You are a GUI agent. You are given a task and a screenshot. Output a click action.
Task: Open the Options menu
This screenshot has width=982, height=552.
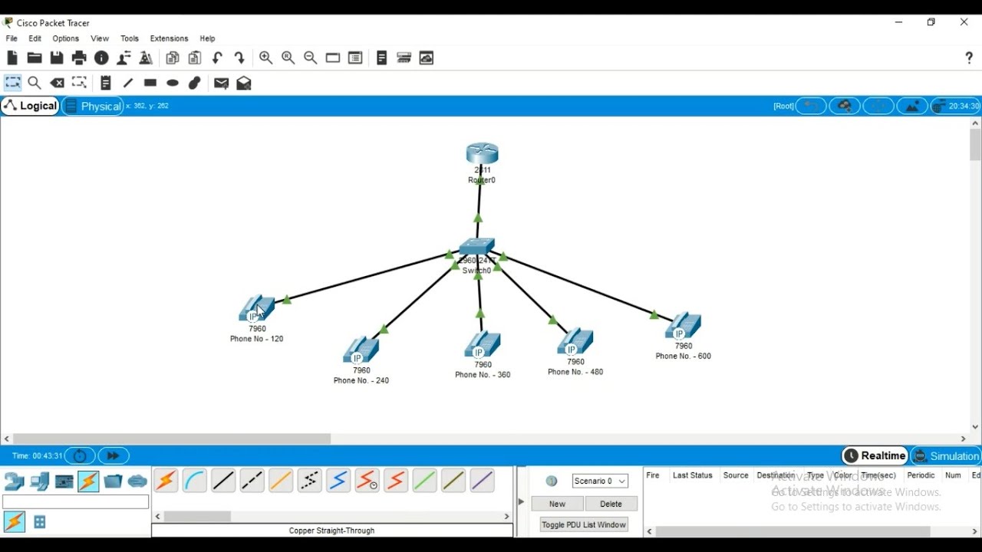(66, 38)
